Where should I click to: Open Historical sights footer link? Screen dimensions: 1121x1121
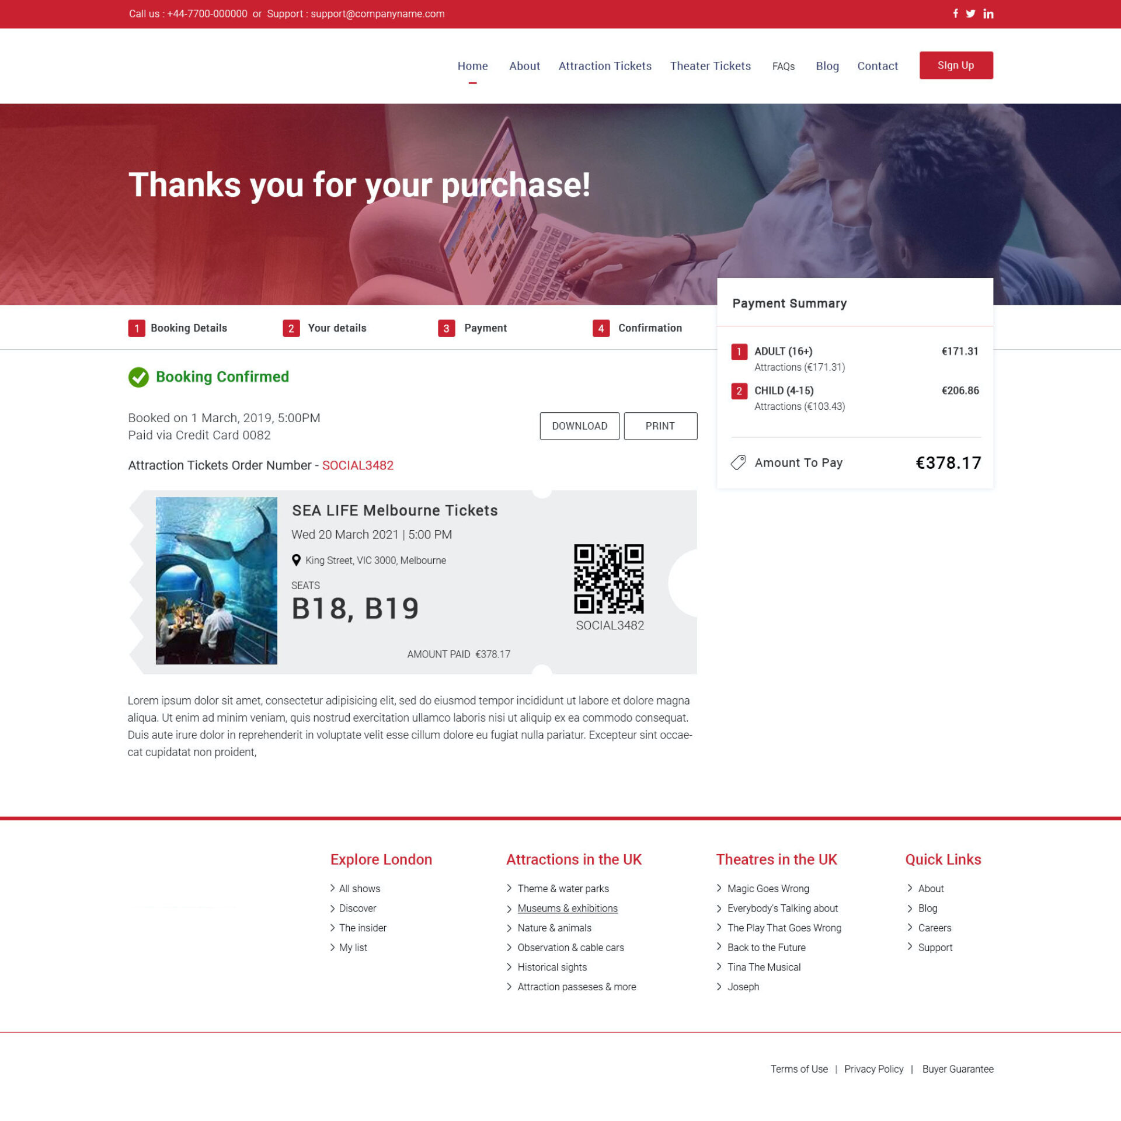click(x=552, y=967)
